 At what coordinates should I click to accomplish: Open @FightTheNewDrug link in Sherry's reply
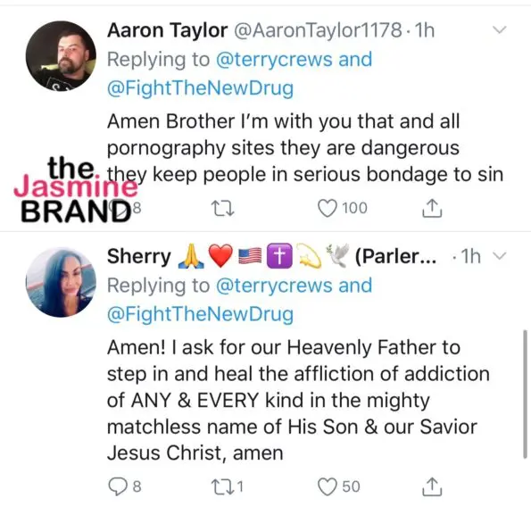point(200,314)
